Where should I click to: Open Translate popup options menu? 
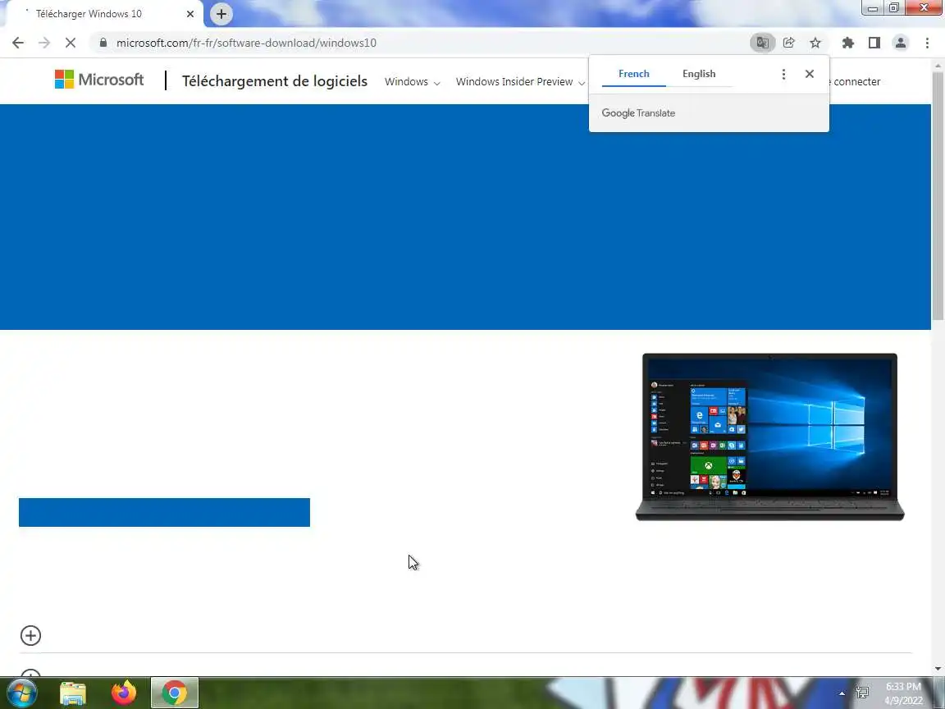coord(783,74)
